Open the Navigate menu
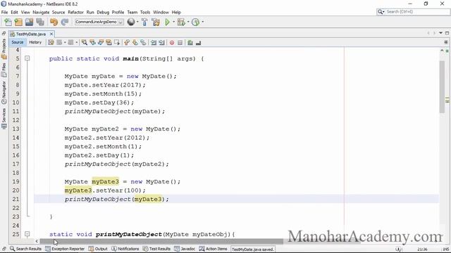The width and height of the screenshot is (451, 253). coord(41,13)
